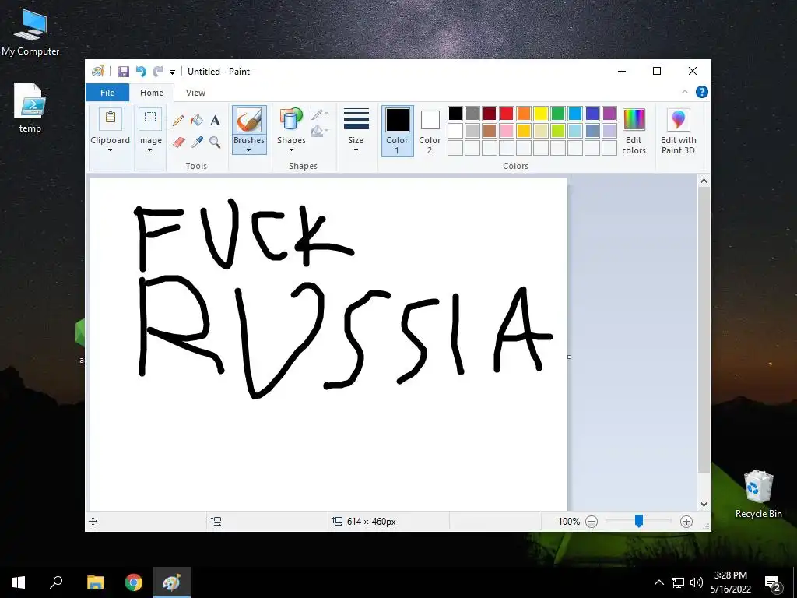Open Chrome from the taskbar

click(134, 582)
